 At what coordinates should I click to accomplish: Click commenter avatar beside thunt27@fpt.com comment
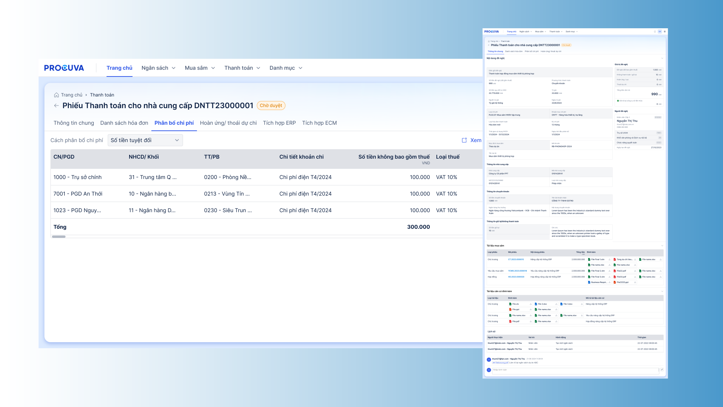[x=489, y=360]
